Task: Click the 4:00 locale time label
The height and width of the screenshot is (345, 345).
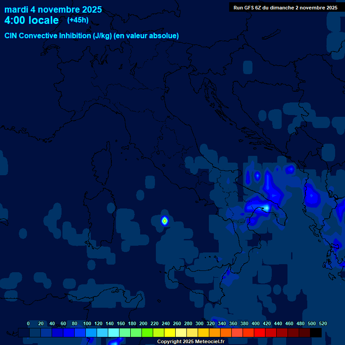Action: [x=31, y=20]
